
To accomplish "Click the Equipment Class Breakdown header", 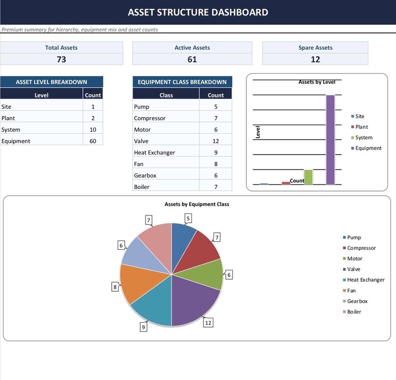I will coord(182,82).
